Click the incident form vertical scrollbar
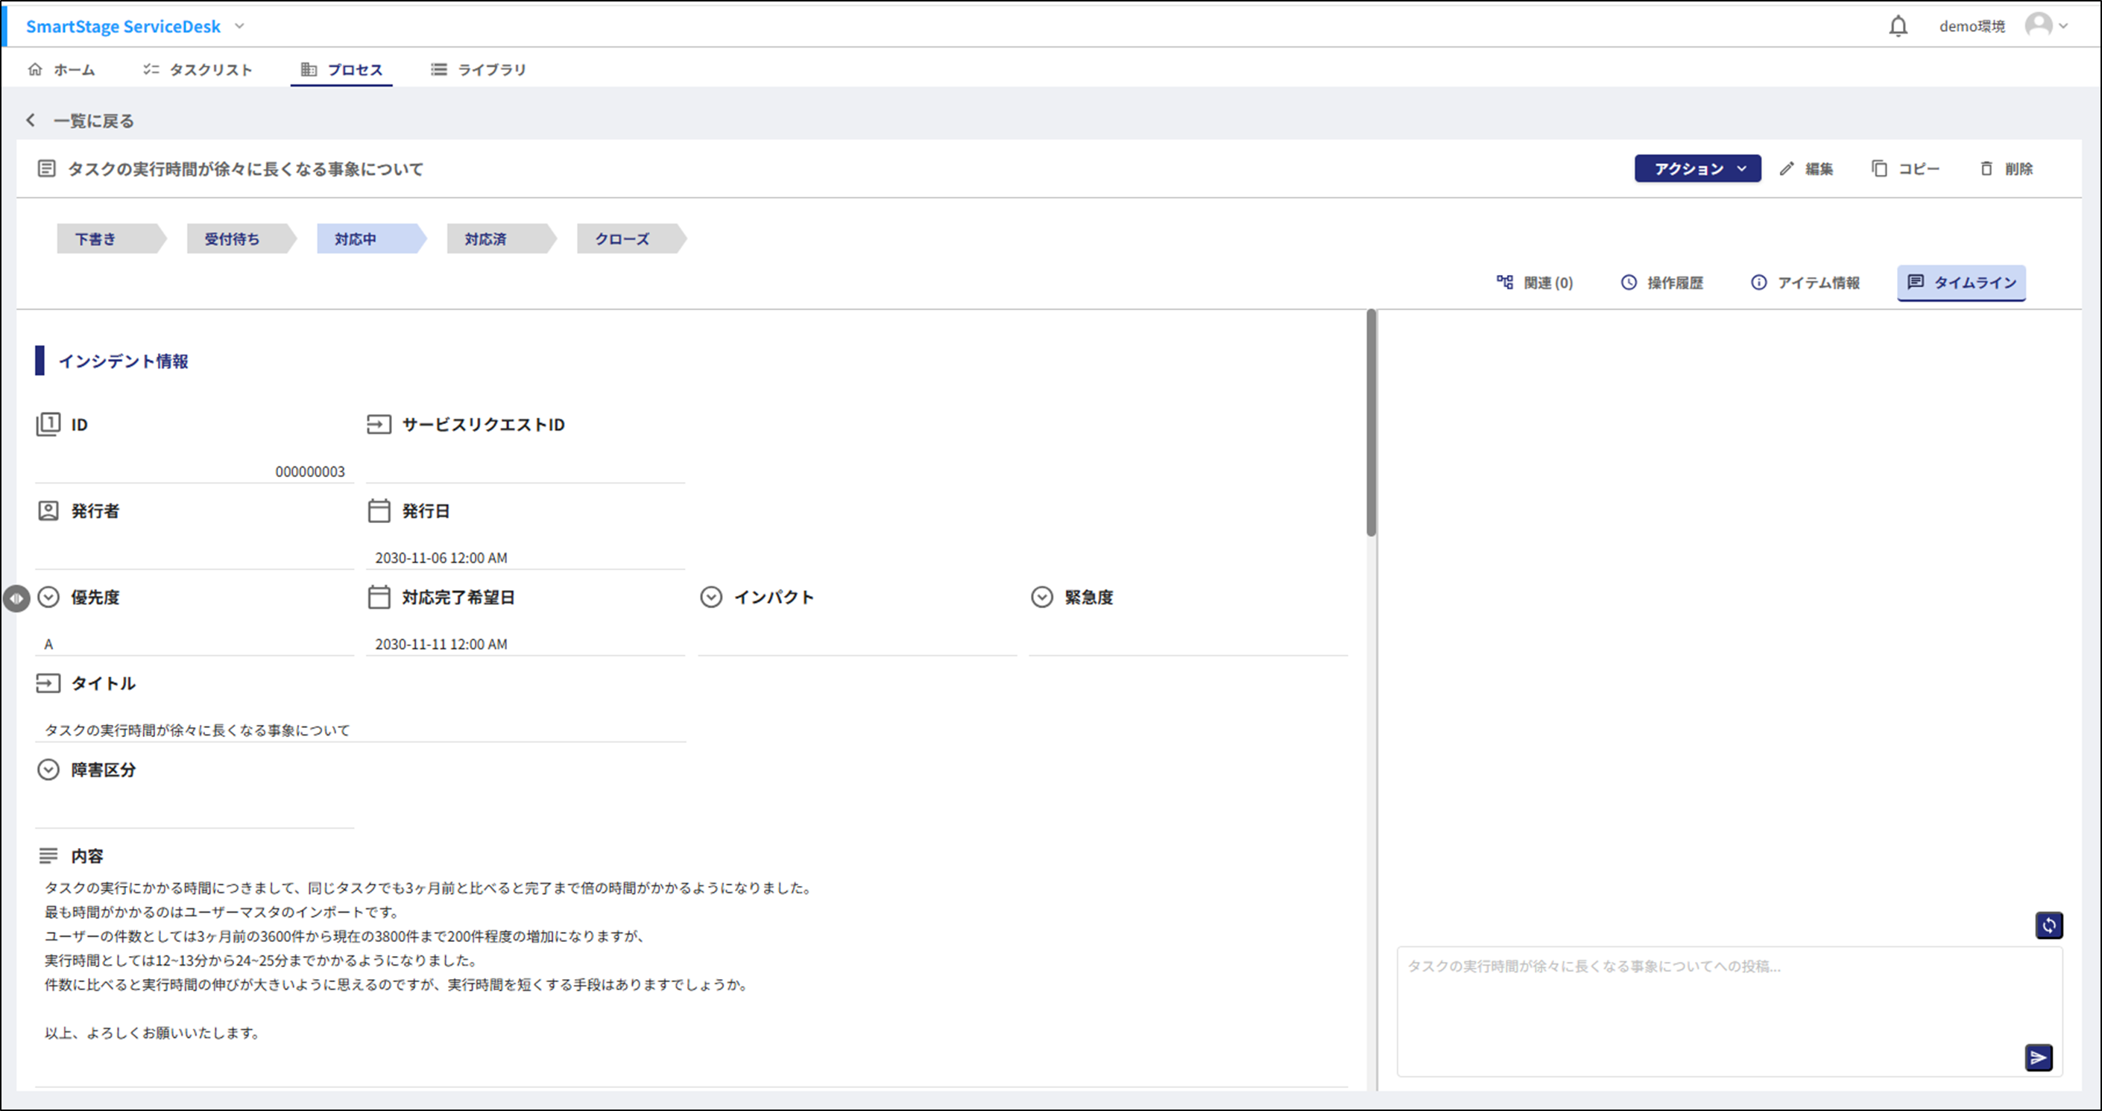This screenshot has height=1111, width=2102. (1371, 422)
